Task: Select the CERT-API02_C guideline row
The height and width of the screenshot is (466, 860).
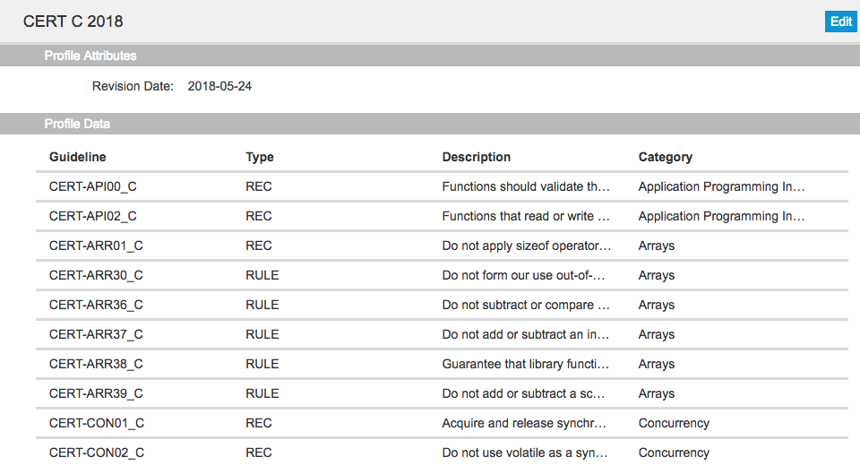Action: [442, 216]
